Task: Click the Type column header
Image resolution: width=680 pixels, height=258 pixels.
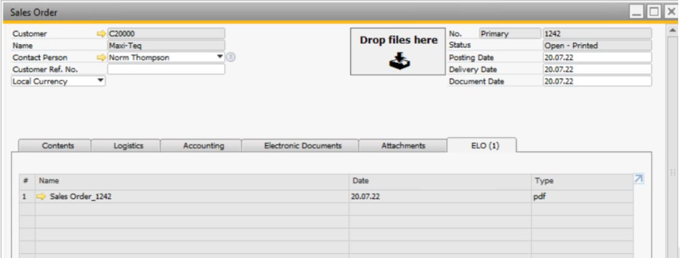Action: (x=582, y=181)
